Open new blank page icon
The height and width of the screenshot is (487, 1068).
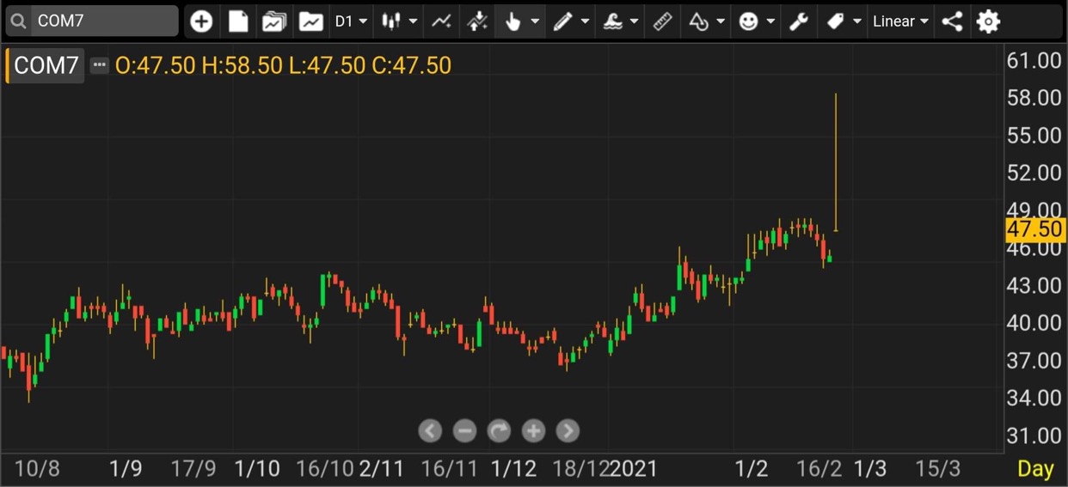(x=238, y=21)
